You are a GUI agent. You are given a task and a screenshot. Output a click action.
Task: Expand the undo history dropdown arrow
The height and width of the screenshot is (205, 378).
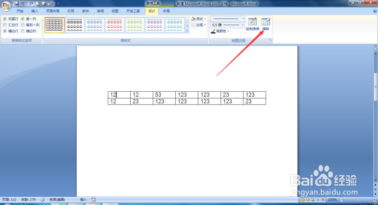click(26, 4)
